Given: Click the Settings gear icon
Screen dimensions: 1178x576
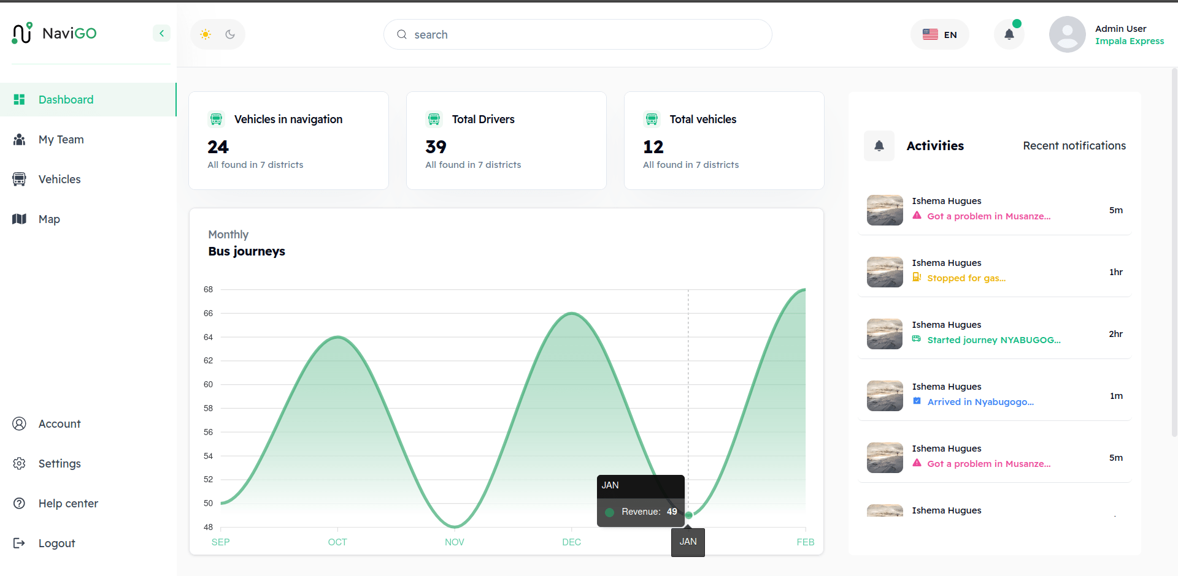Looking at the screenshot, I should (x=19, y=463).
